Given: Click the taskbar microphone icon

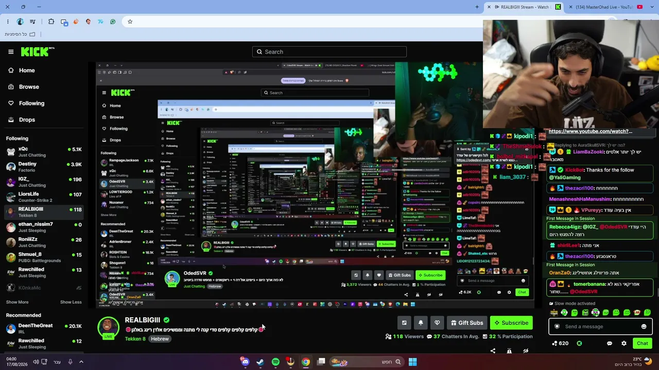Looking at the screenshot, I should 71,362.
